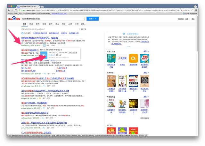205x146 pixels.
Task: Select the 知道 search tab
Action: click(44, 24)
